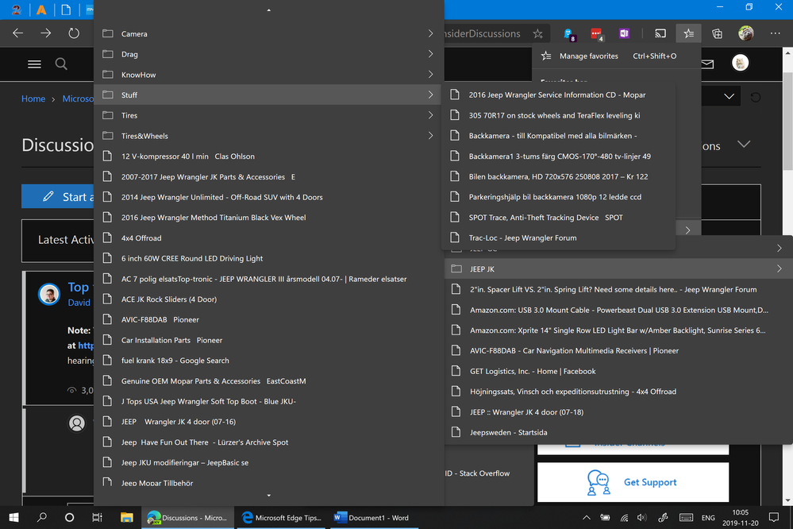Click the star to favorite this page

(537, 34)
